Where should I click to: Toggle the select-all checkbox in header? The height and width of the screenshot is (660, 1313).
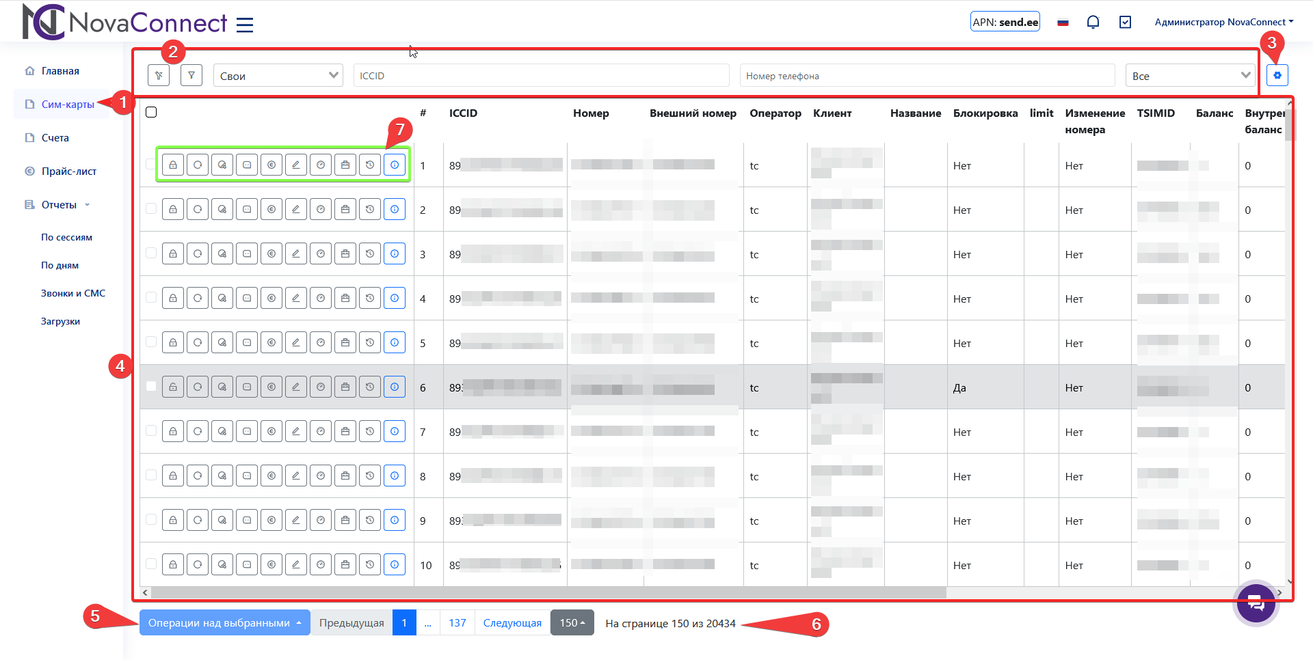point(152,112)
